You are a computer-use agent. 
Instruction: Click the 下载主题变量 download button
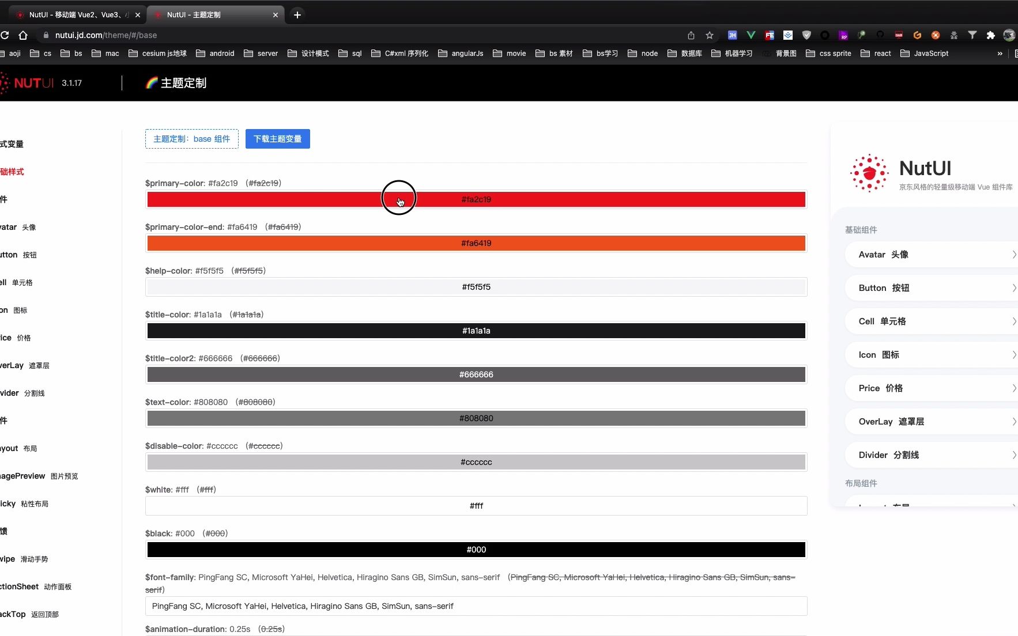tap(278, 139)
